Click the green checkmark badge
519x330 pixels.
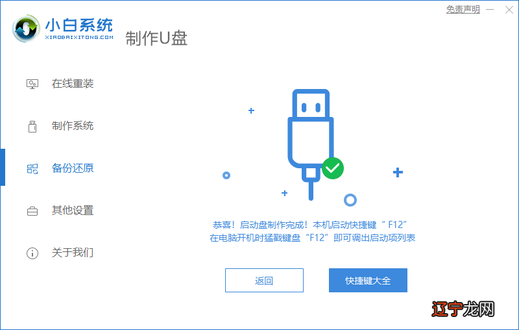(x=333, y=168)
